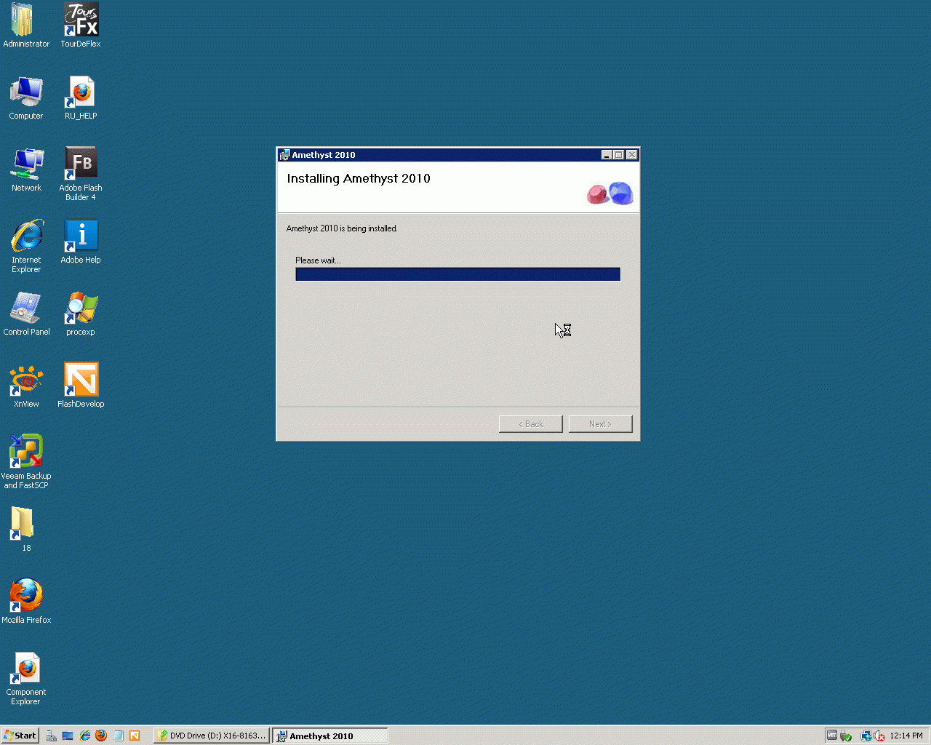Open the folder shortcut named 18

coord(23,529)
